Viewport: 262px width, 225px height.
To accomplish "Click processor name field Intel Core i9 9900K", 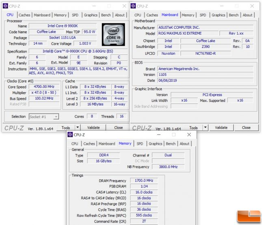I will coord(63,26).
